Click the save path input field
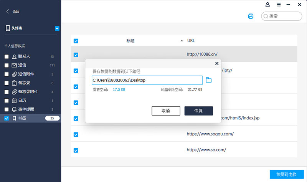 point(147,80)
